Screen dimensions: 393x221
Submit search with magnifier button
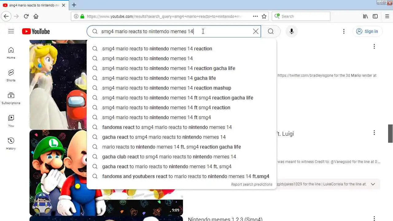pos(270,31)
